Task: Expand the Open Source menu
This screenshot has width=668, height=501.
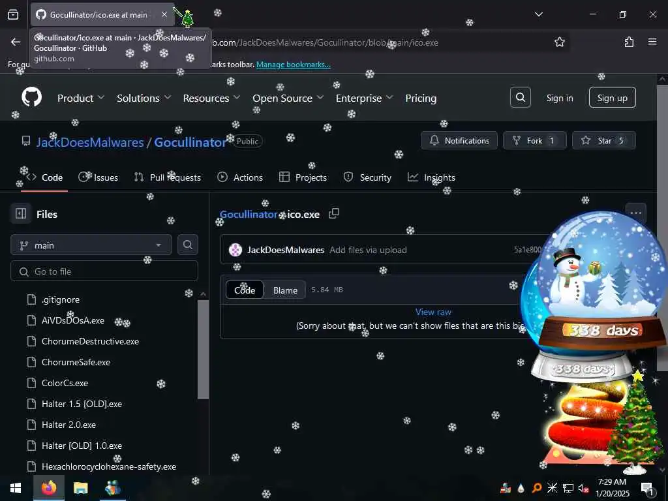Action: point(288,98)
